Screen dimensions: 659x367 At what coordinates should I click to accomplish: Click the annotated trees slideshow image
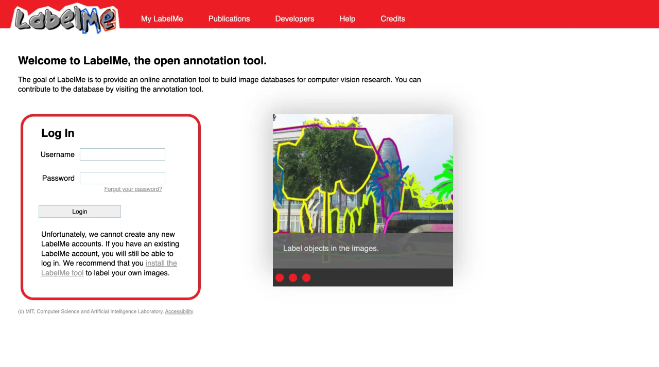pos(363,173)
